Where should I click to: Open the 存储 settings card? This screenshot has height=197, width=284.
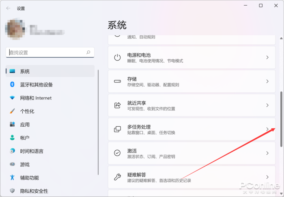191,81
